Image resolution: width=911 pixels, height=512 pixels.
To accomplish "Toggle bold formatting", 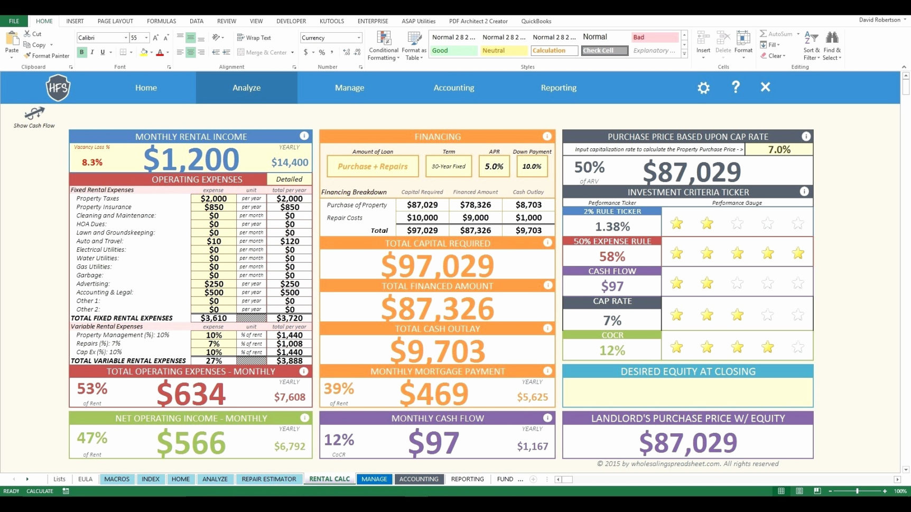I will click(81, 52).
